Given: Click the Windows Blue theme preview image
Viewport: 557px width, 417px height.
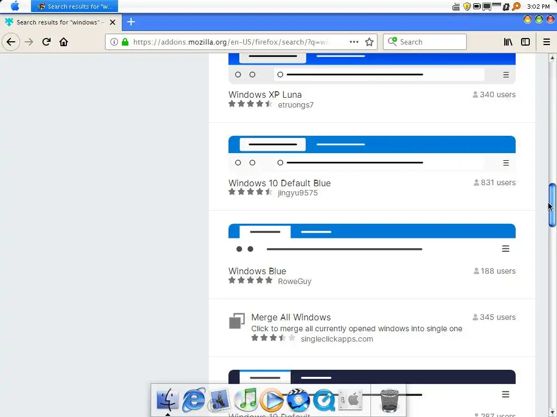Looking at the screenshot, I should (x=372, y=242).
